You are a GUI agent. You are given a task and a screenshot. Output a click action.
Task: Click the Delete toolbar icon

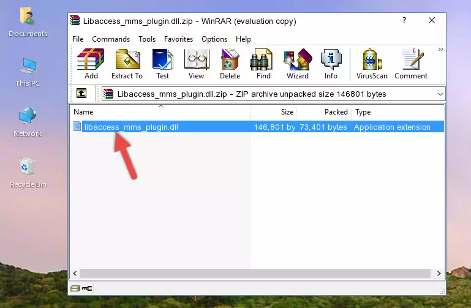click(230, 64)
